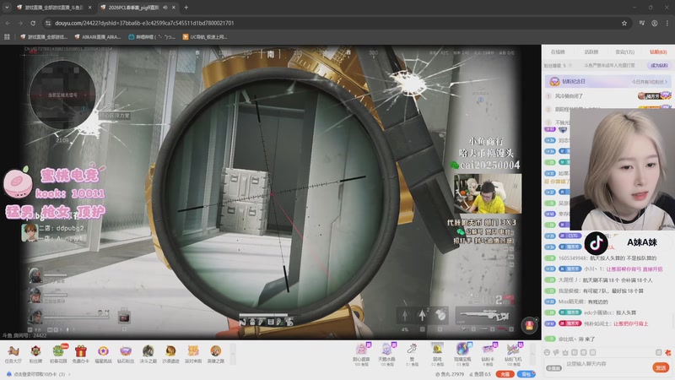675x380 pixels.
Task: Click the first ranked user 风冷链自闭了
Action: click(x=569, y=96)
